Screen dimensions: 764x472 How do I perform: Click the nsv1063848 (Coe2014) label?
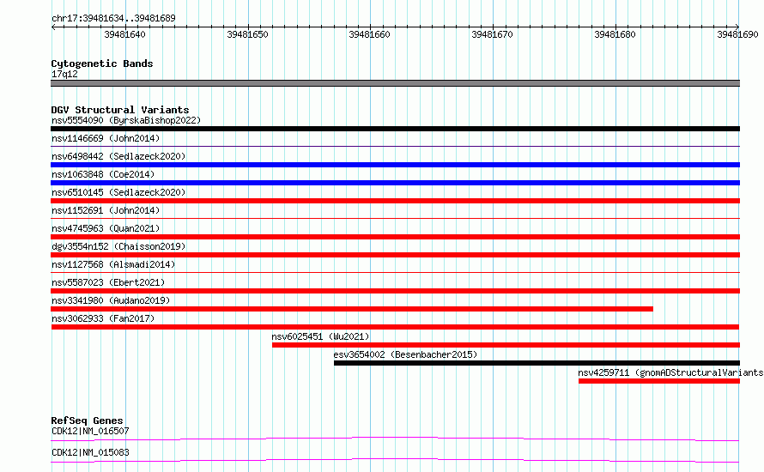[x=103, y=174]
